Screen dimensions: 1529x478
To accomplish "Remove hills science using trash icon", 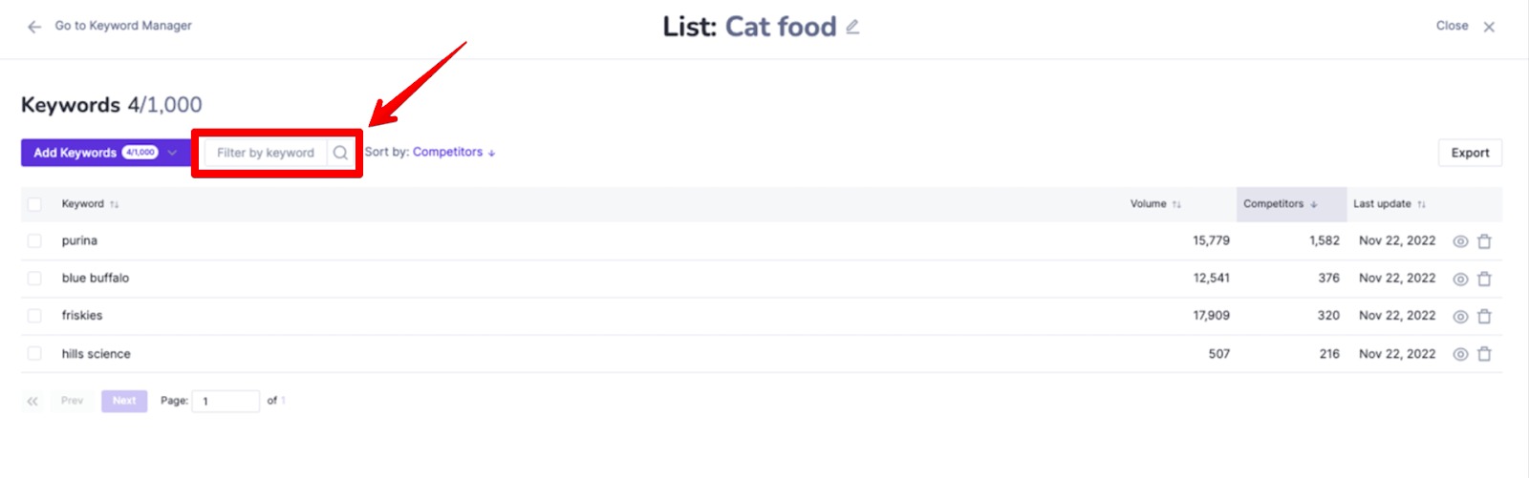I will click(x=1484, y=354).
